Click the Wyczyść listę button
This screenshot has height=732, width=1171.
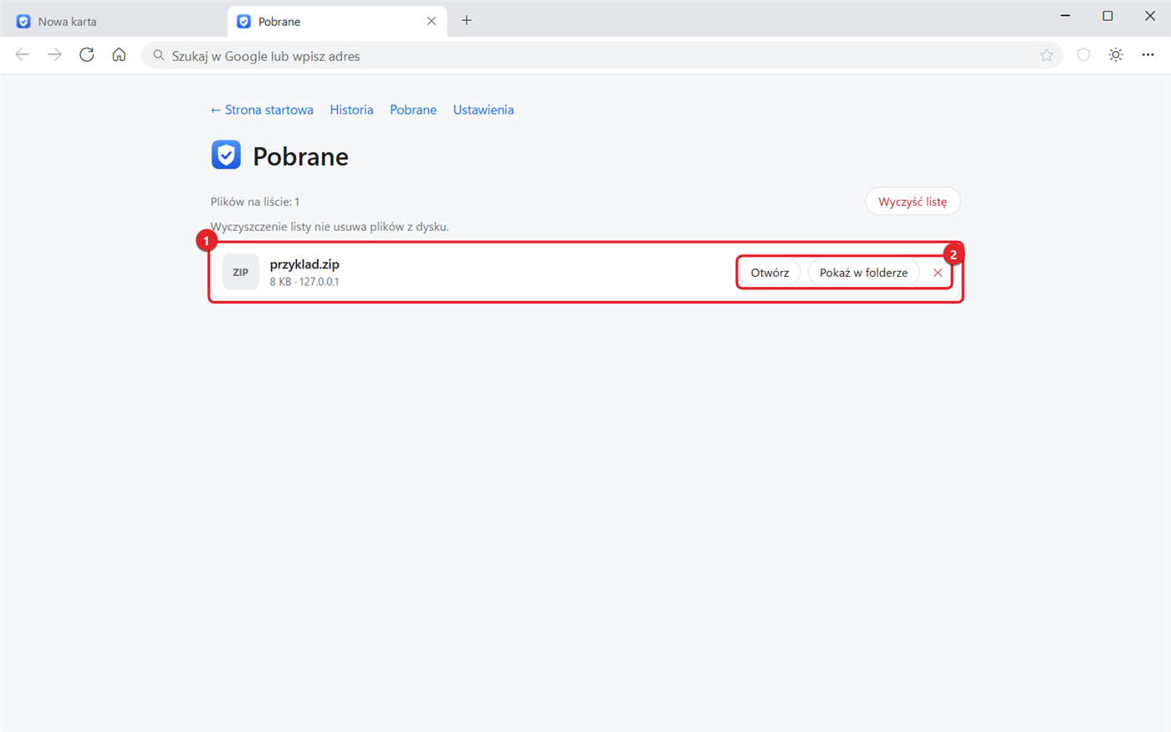click(913, 202)
